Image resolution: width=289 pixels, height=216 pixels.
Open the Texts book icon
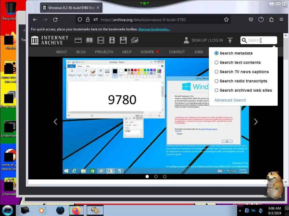coord(89,40)
